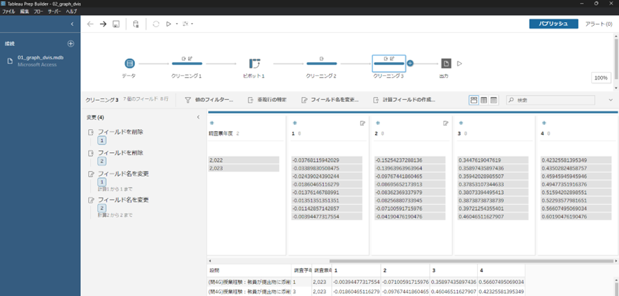Select the データ input step icon
This screenshot has width=619, height=296.
[129, 63]
